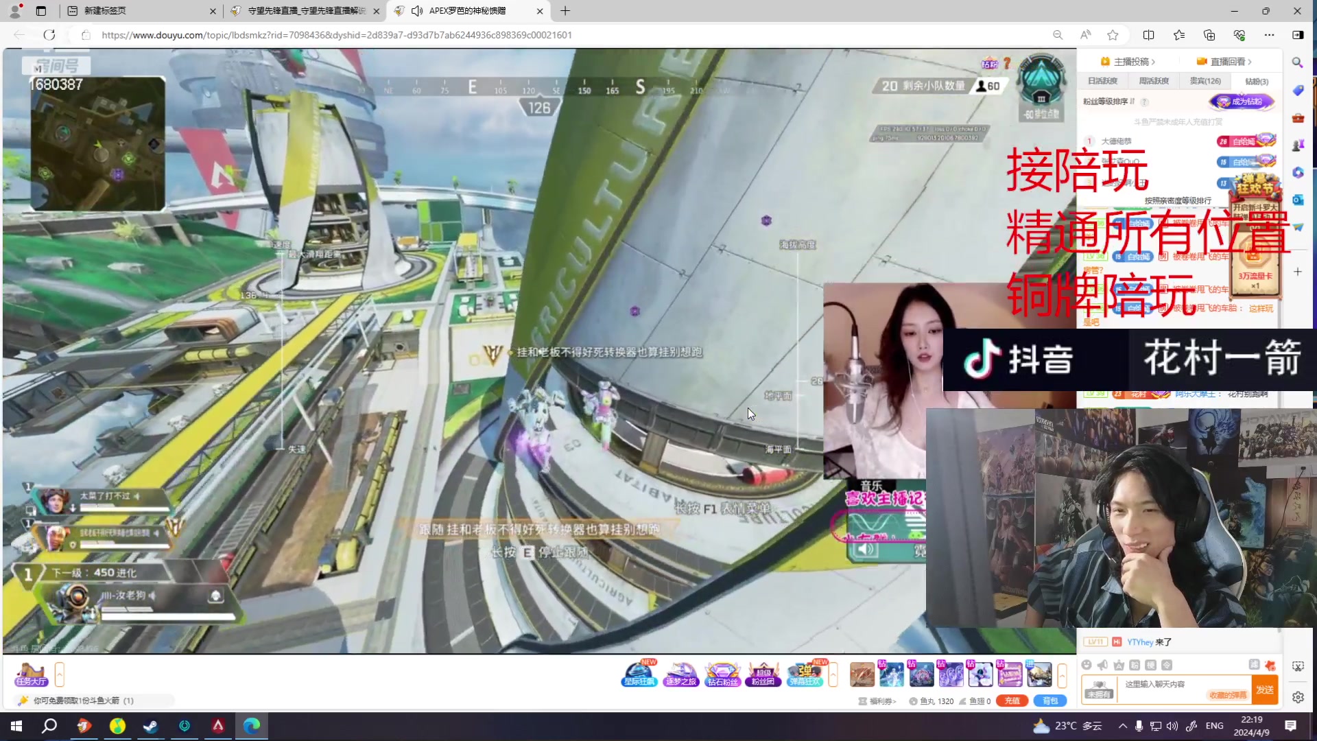Click the 令 command icon in chat toolbar
This screenshot has height=741, width=1317.
click(x=1167, y=665)
